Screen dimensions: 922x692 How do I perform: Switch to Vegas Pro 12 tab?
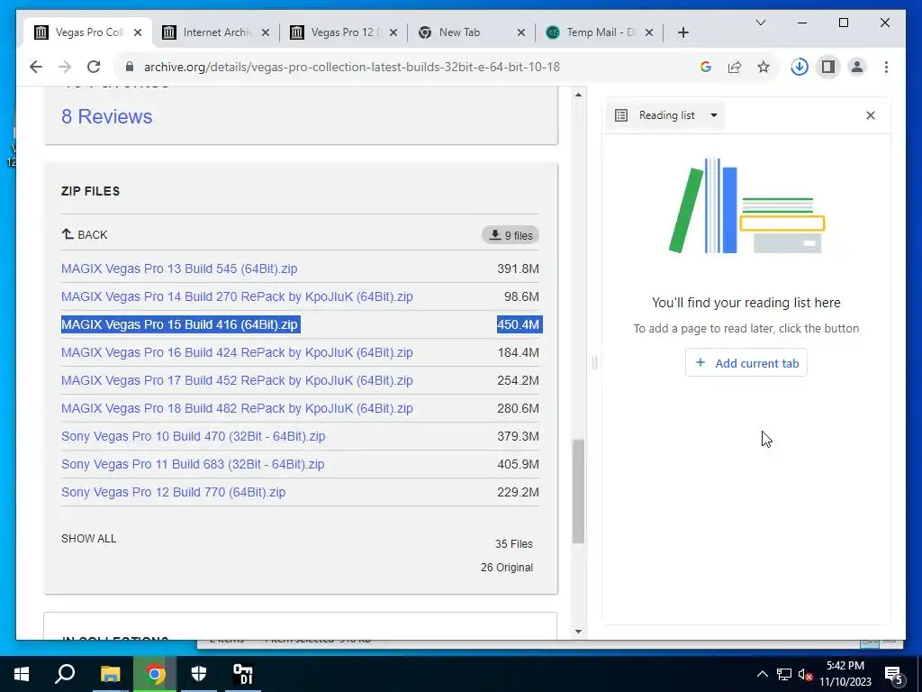pyautogui.click(x=345, y=32)
